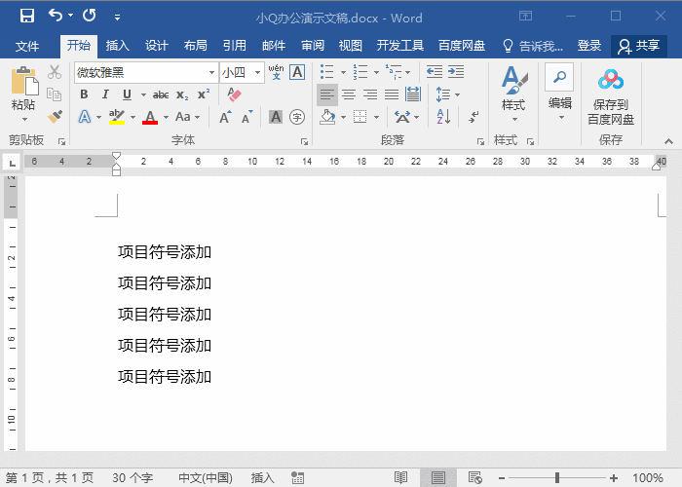The height and width of the screenshot is (487, 682).
Task: Toggle underline formatting
Action: [x=127, y=94]
